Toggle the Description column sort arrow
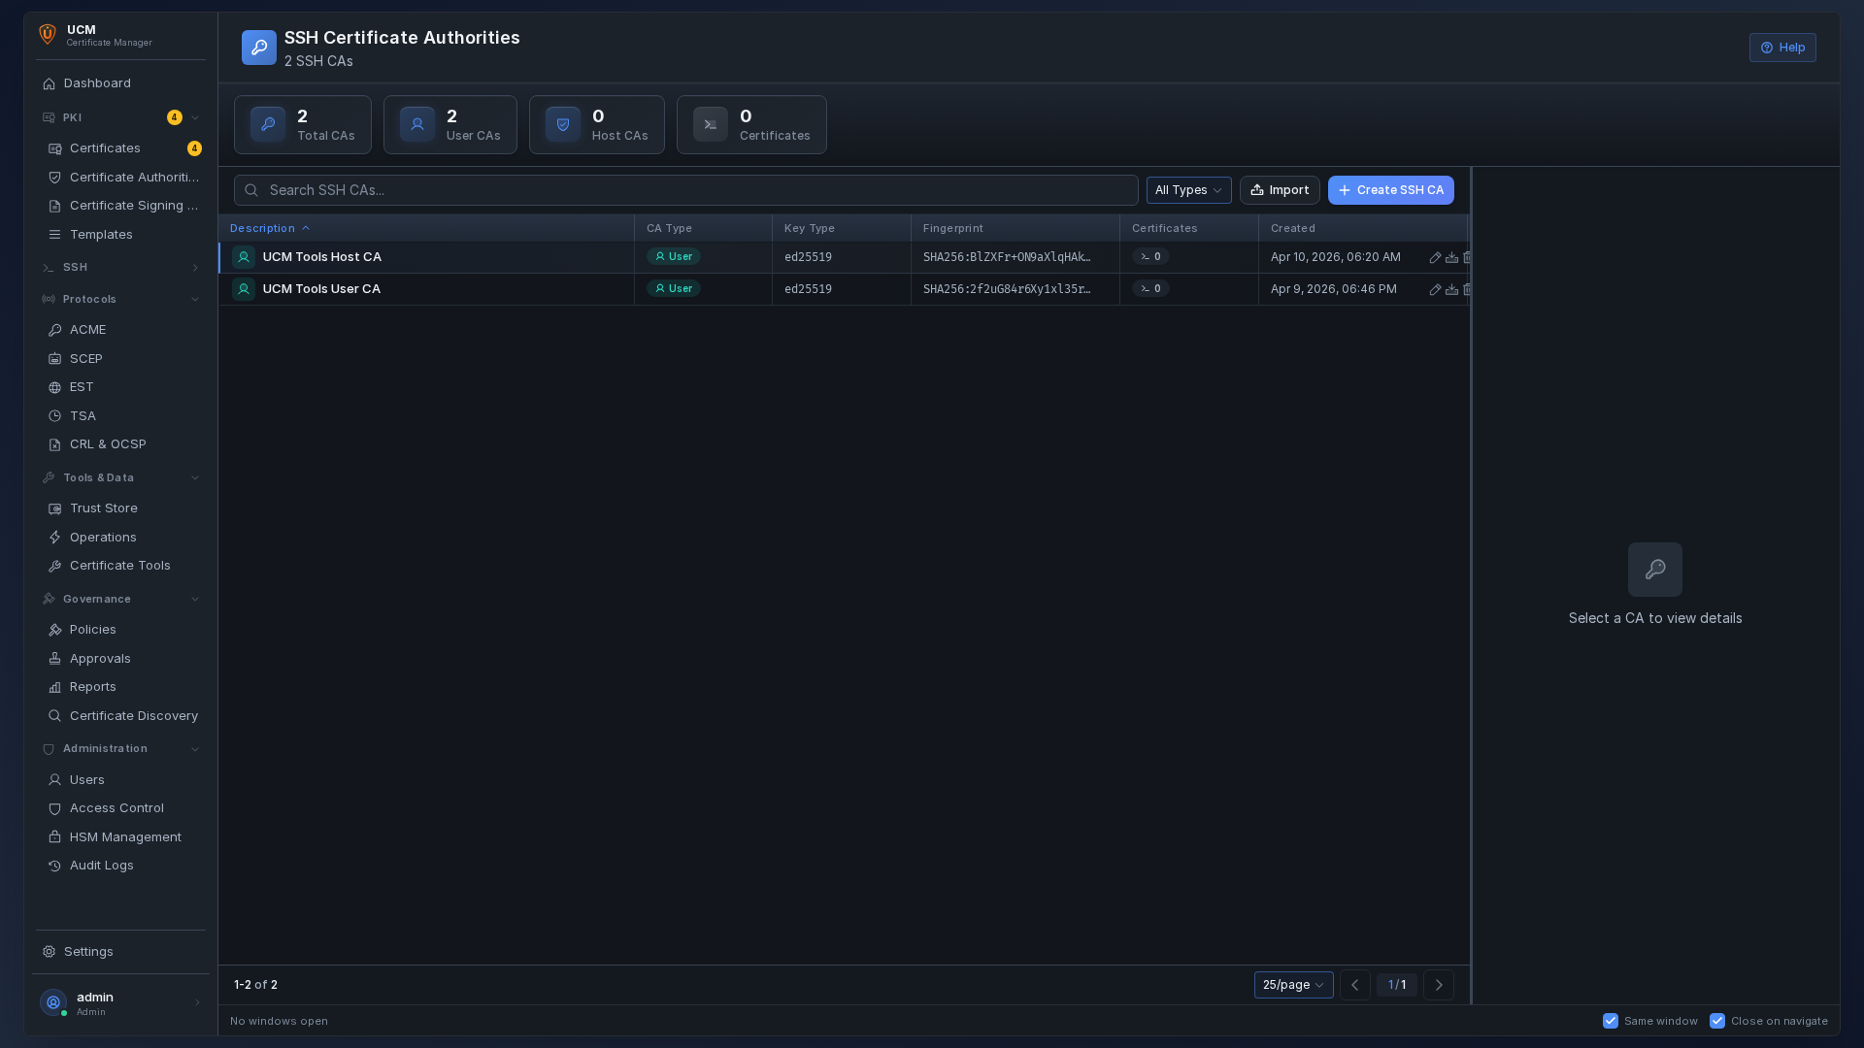Viewport: 1864px width, 1048px height. pos(306,227)
